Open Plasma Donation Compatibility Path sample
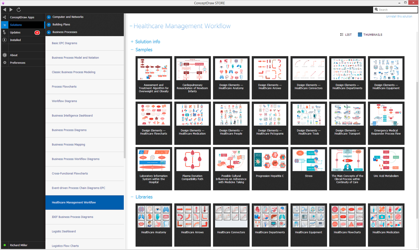 (x=192, y=169)
